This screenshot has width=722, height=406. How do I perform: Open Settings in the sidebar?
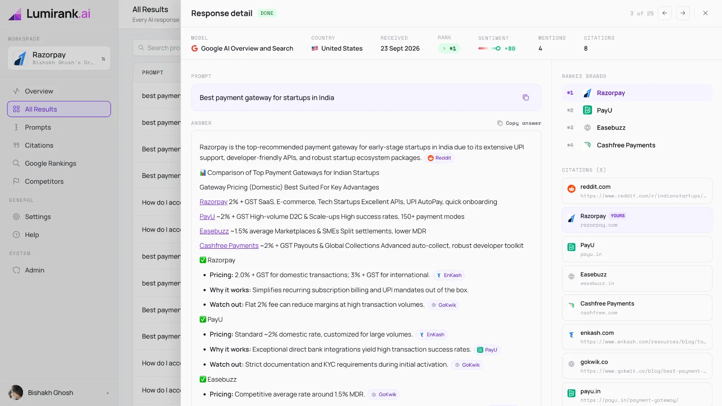pyautogui.click(x=59, y=217)
